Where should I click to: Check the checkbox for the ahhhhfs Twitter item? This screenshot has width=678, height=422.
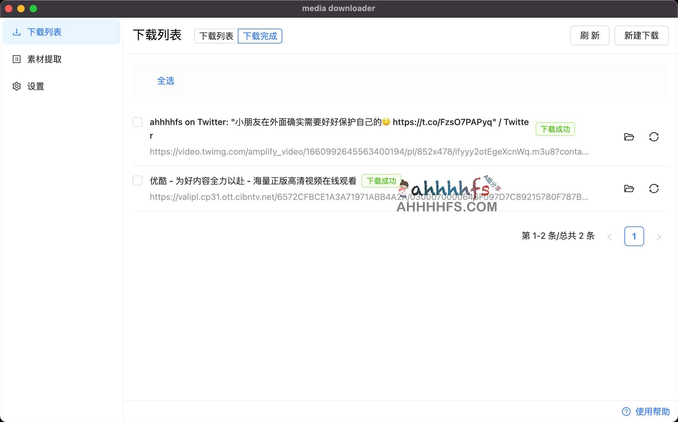tap(137, 122)
